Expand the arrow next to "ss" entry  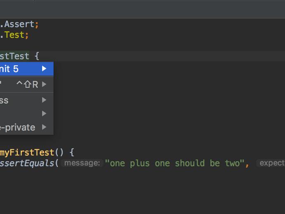(x=44, y=100)
